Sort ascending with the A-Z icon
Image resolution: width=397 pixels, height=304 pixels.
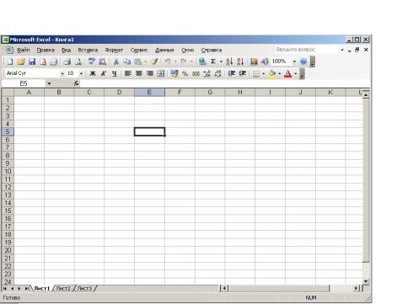point(229,61)
